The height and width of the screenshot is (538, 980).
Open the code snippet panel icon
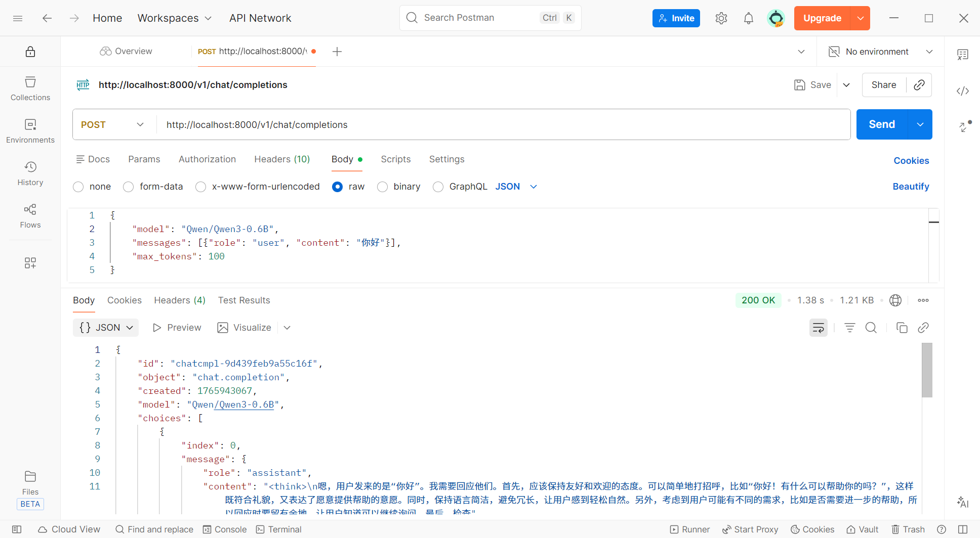coord(963,91)
